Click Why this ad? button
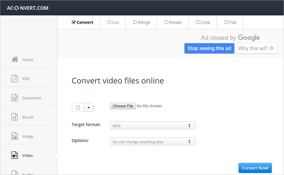Screen dimensions: 284x175 pyautogui.click(x=256, y=48)
